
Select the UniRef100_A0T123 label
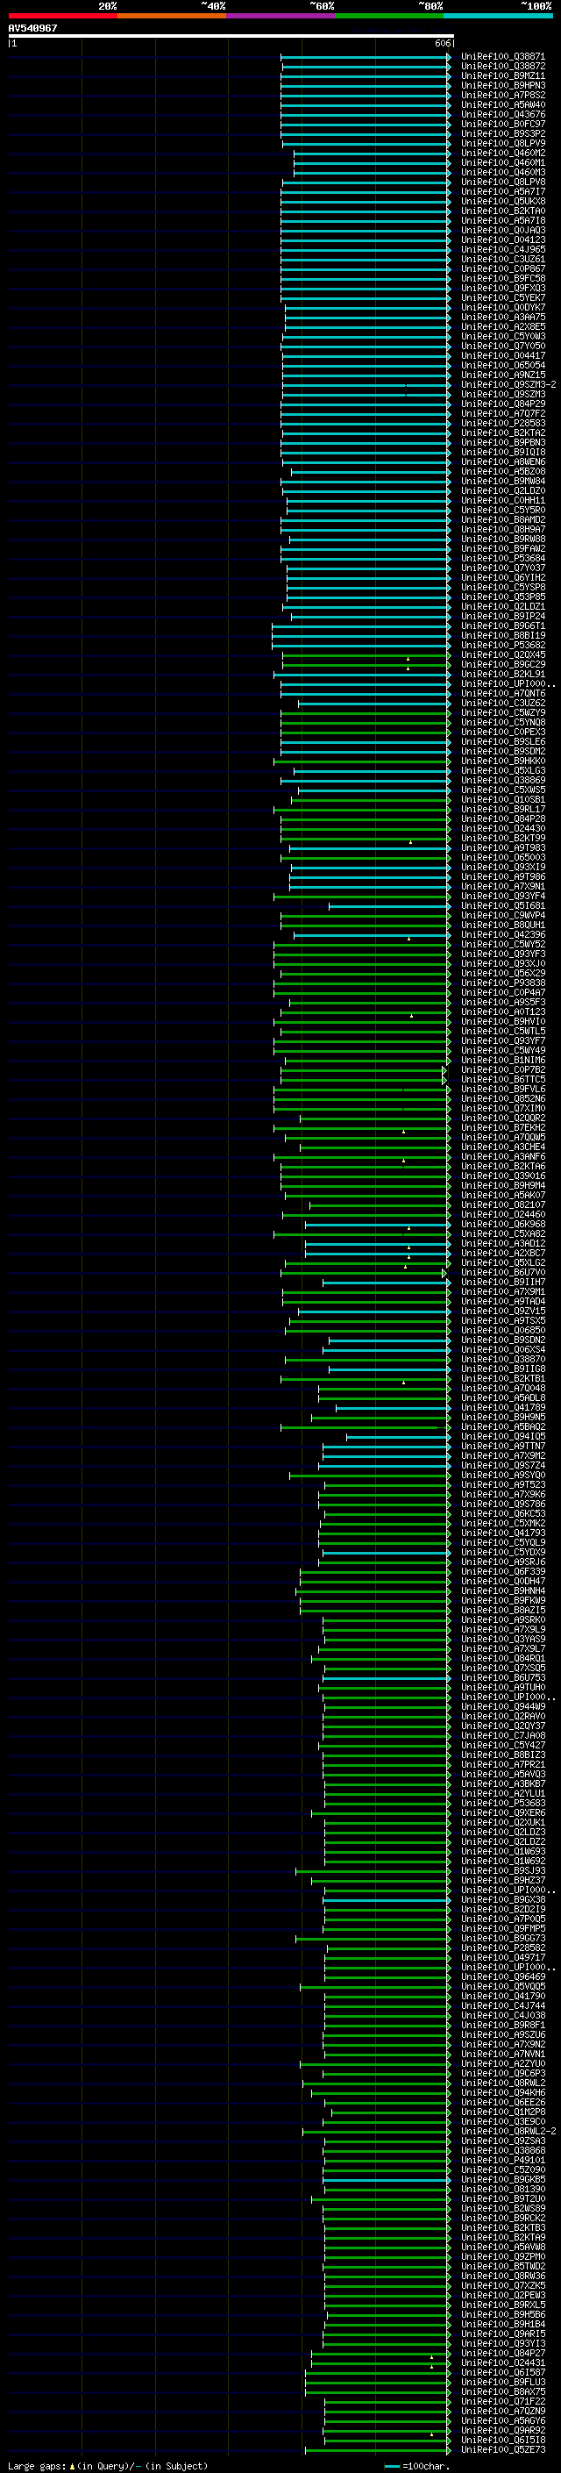click(503, 1011)
